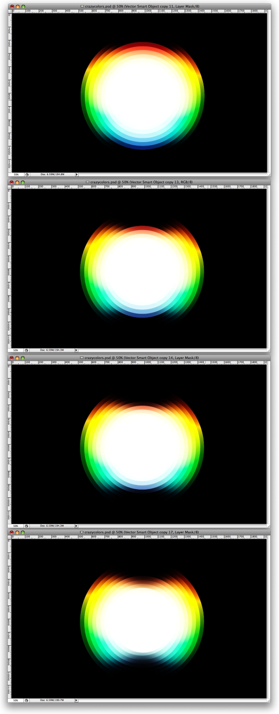
Task: Open the status bar arrow menu in copy 11 window
Action: tap(76, 174)
